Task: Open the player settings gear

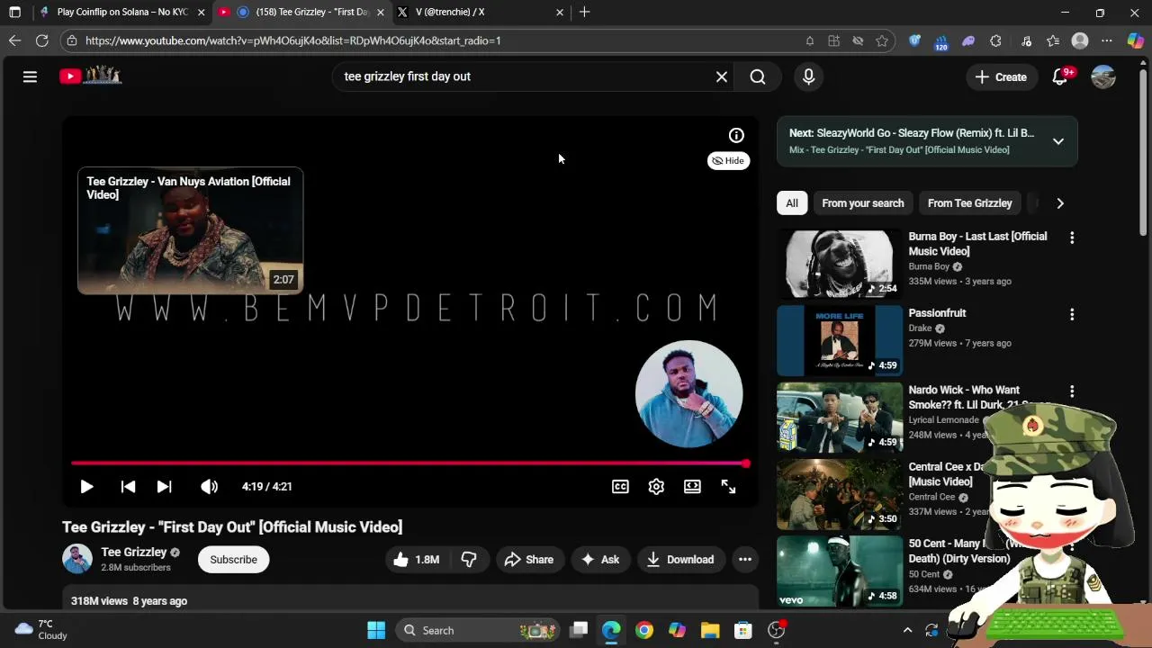Action: point(656,486)
